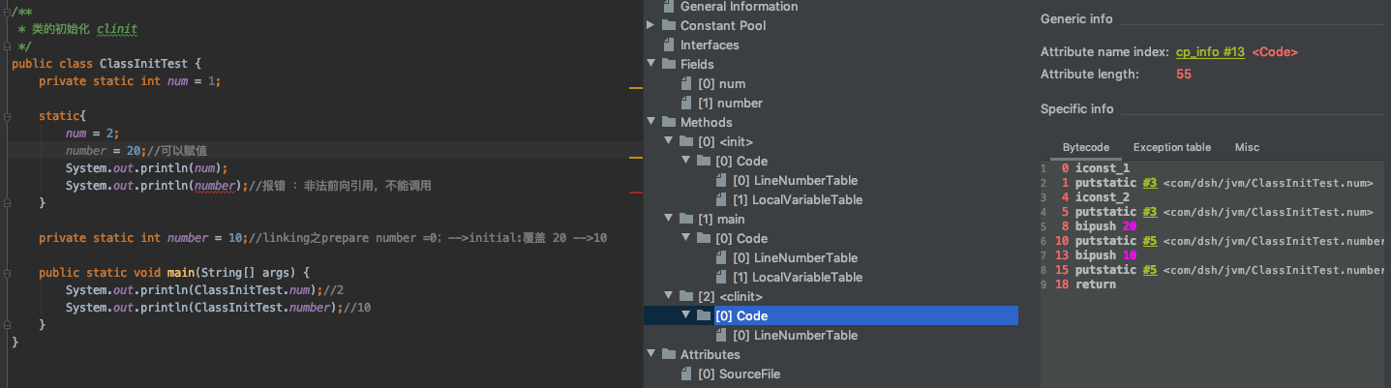Click the General Information file icon
This screenshot has width=1391, height=388.
(669, 7)
